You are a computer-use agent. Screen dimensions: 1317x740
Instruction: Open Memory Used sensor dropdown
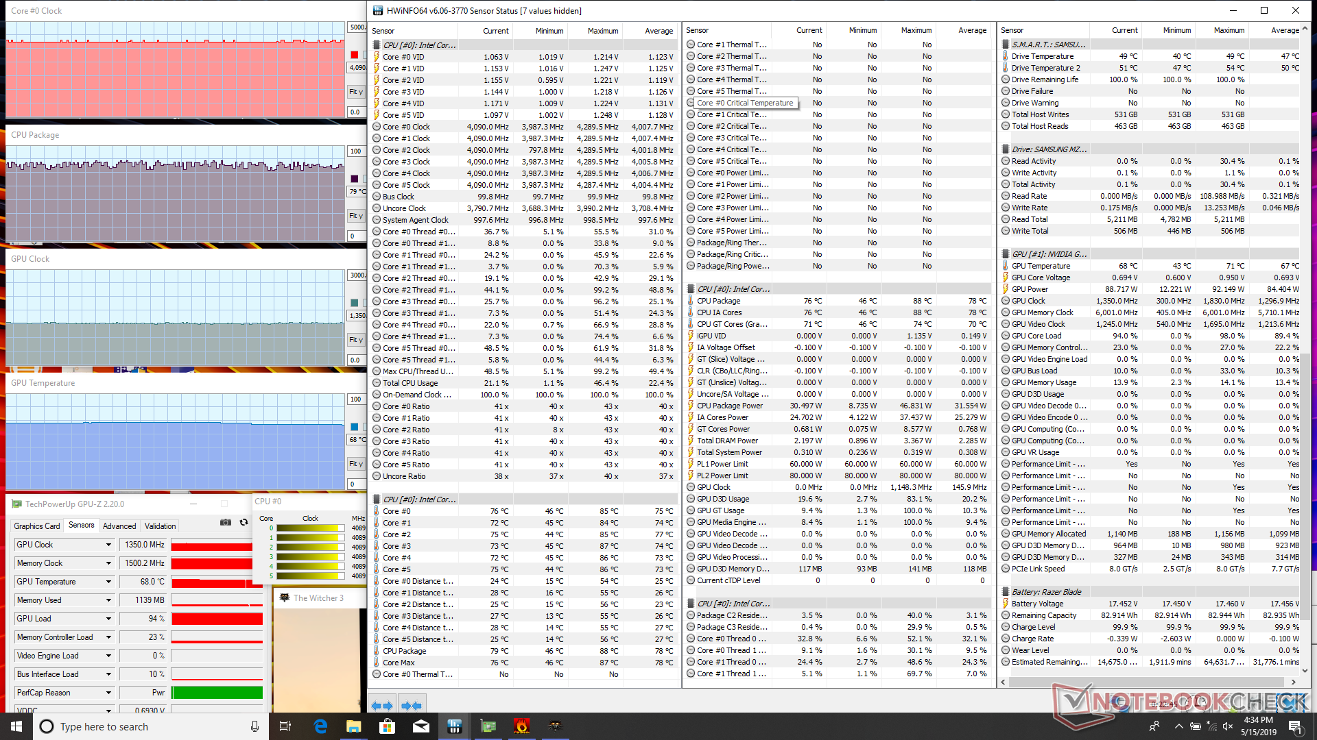tap(108, 600)
